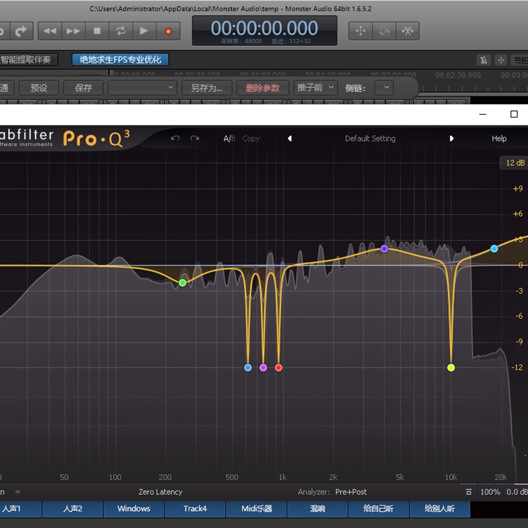Click the small triangle left of Zero Latency
The image size is (528, 528).
click(x=18, y=492)
